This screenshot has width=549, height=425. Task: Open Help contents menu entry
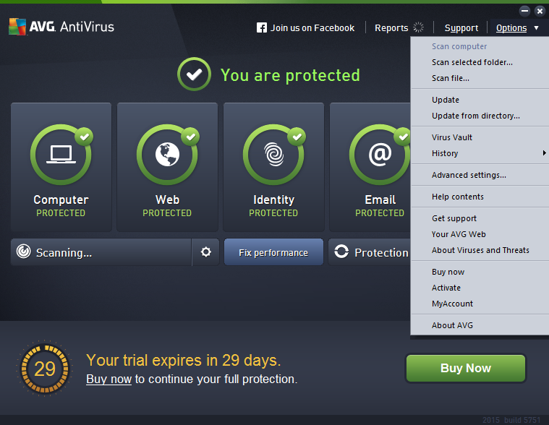[x=480, y=197]
